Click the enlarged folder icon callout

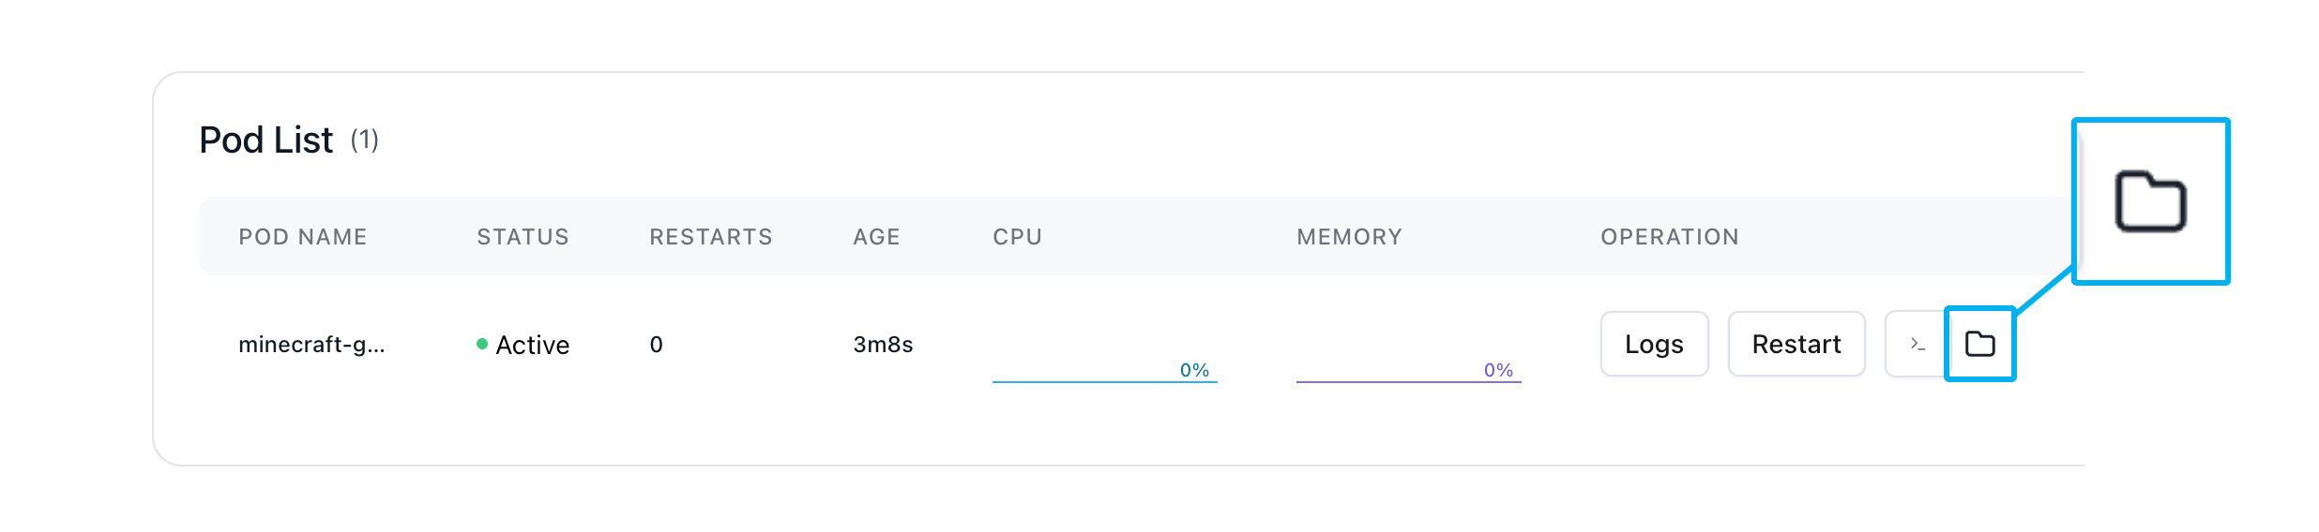click(x=2150, y=201)
